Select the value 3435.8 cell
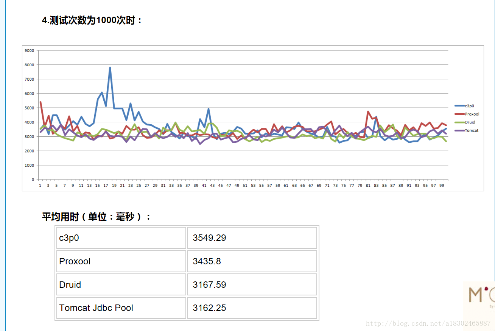 252,261
